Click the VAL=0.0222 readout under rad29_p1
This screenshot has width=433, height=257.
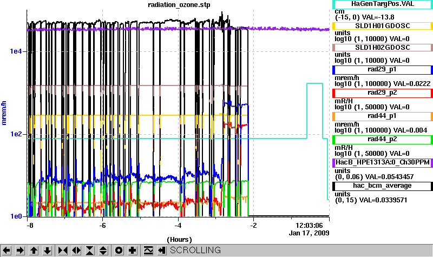click(412, 83)
